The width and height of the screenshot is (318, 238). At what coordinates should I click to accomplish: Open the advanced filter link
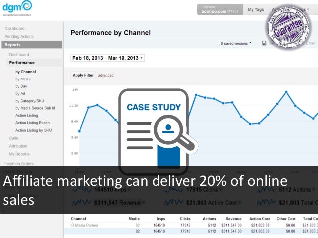coord(106,75)
